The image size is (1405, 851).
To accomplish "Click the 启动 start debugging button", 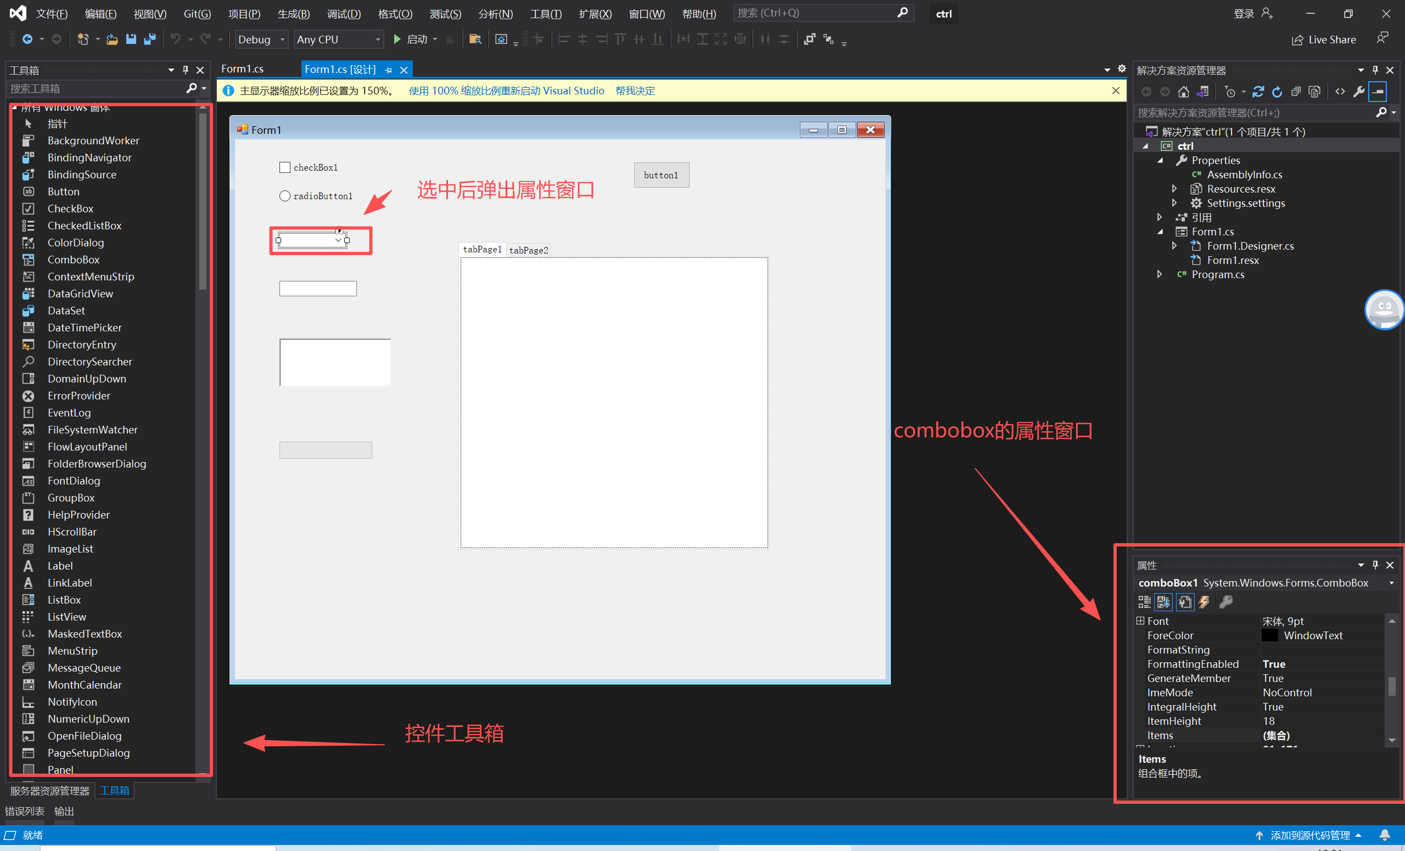I will pos(410,40).
